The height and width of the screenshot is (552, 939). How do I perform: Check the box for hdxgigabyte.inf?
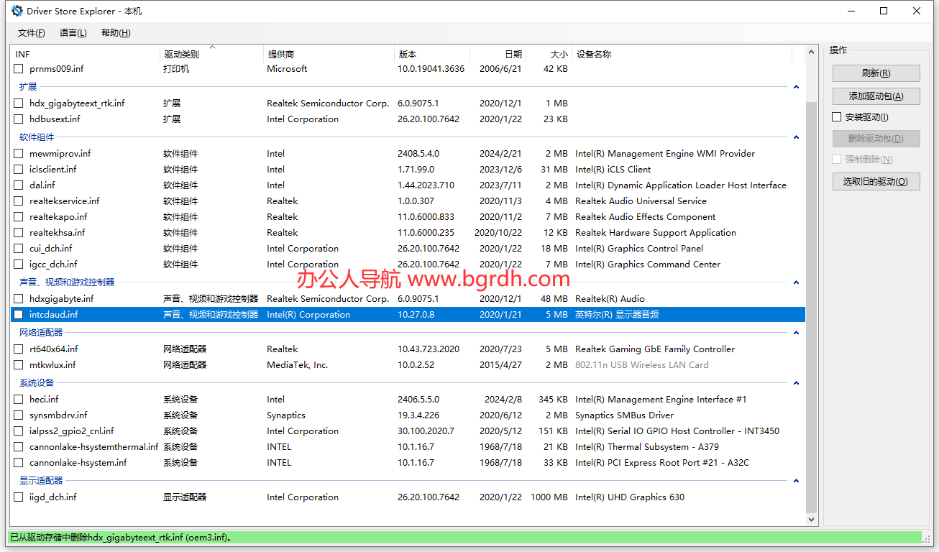(19, 299)
